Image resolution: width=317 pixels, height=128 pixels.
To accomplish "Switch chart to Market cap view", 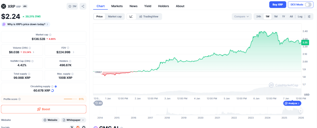I will (115, 16).
